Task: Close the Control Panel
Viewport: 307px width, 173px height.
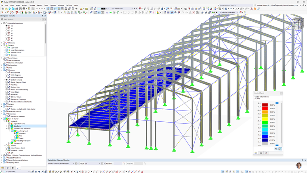Action: pyautogui.click(x=282, y=93)
